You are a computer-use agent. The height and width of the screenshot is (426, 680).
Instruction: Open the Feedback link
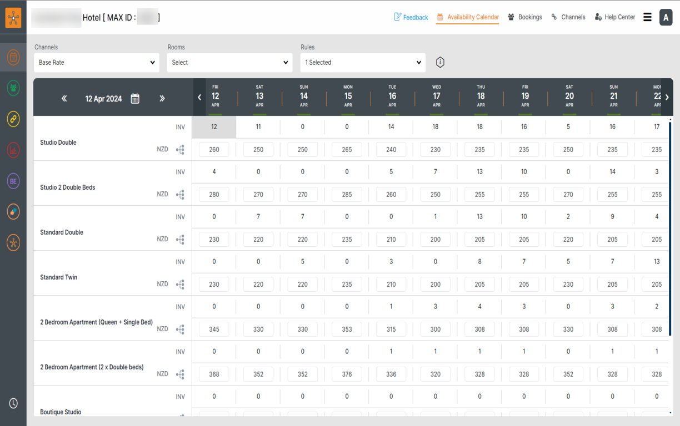click(x=411, y=17)
